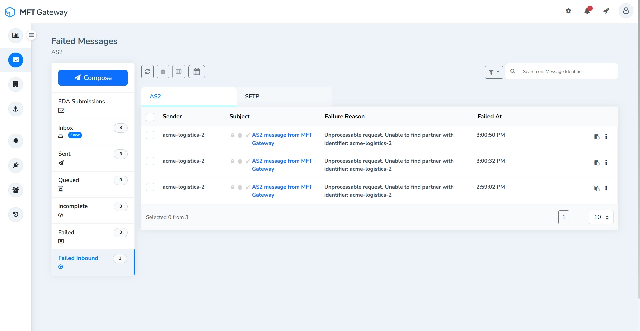The width and height of the screenshot is (640, 331).
Task: Open the certificates badge icon in sidebar
Action: (16, 141)
